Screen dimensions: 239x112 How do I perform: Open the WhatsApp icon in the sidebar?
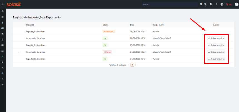pos(3,56)
